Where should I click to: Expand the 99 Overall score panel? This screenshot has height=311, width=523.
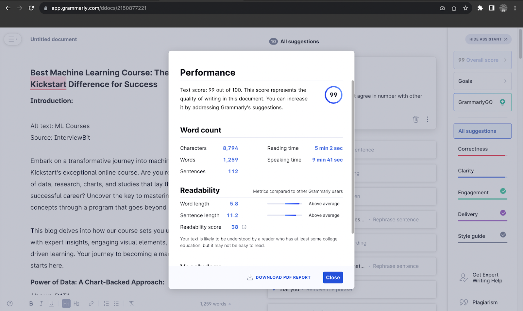[482, 60]
